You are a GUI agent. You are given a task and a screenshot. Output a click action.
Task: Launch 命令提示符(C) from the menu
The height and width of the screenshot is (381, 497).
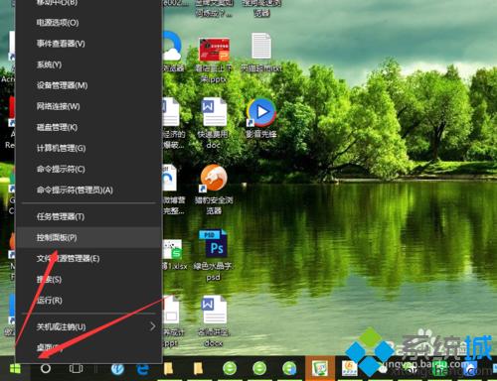[88, 170]
